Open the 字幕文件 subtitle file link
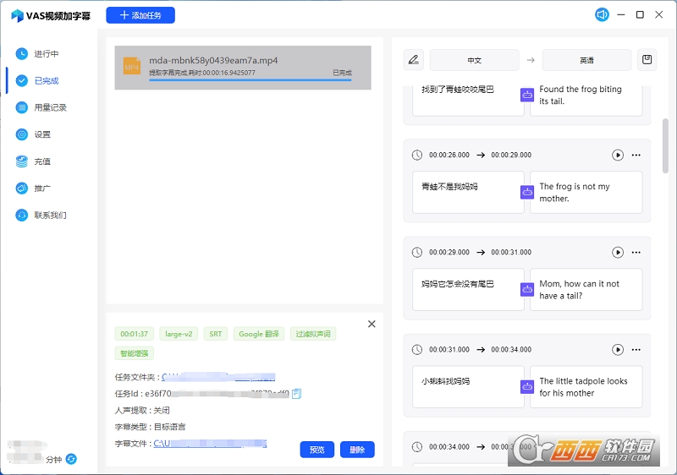The width and height of the screenshot is (677, 475). point(210,444)
